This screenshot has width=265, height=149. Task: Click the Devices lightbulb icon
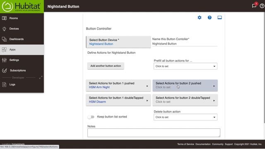click(x=4, y=29)
